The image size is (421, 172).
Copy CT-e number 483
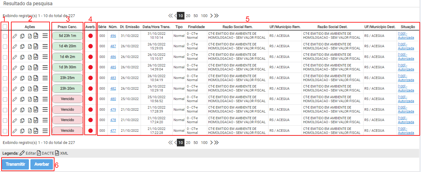pos(22,78)
